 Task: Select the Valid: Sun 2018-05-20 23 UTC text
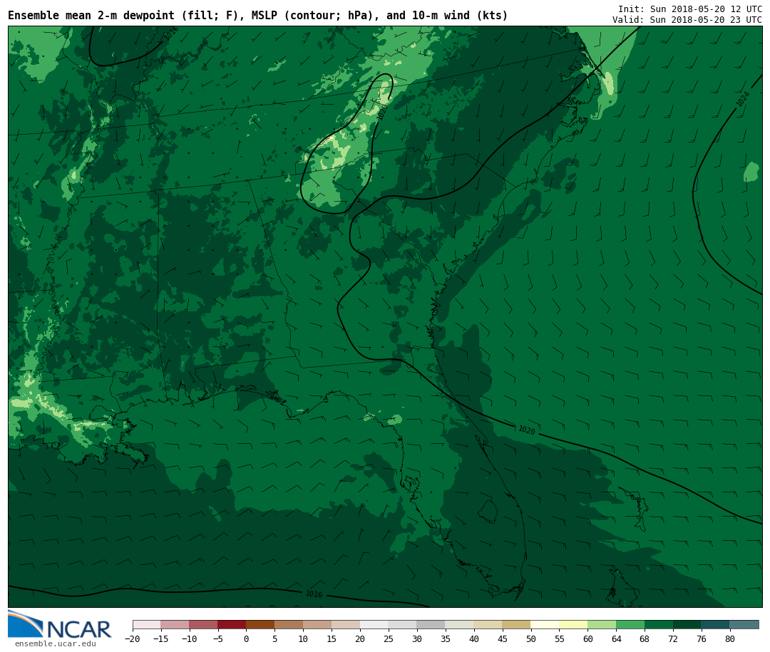[x=687, y=20]
